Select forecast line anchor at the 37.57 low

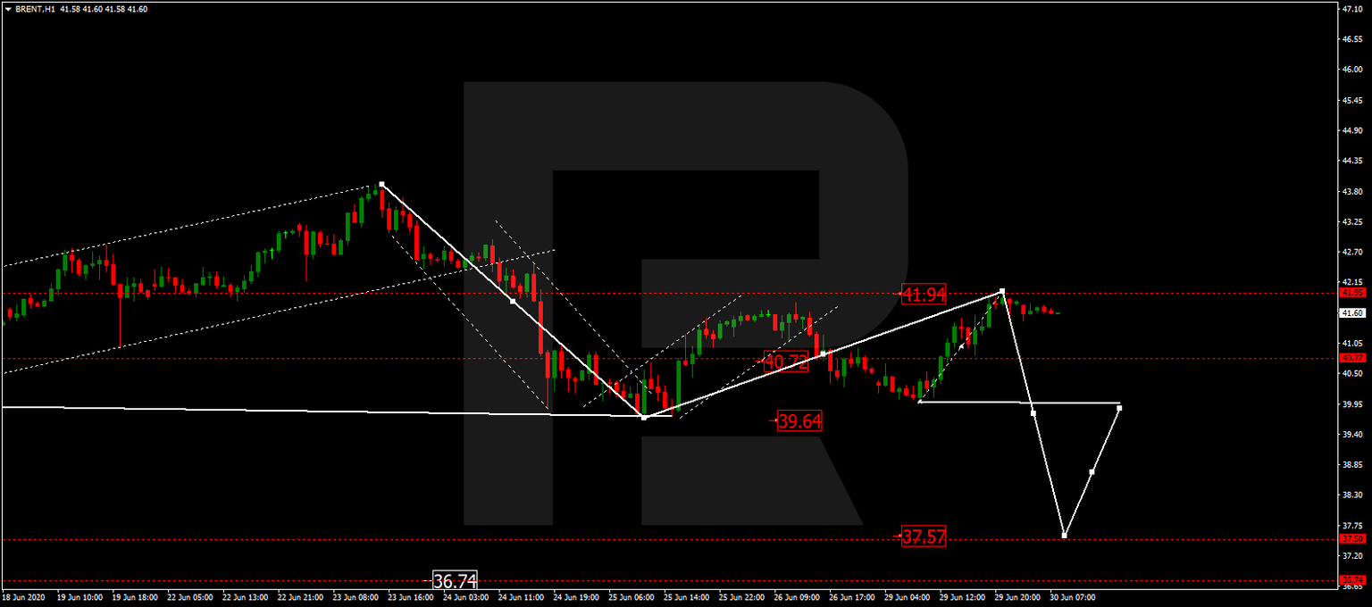[x=1064, y=536]
